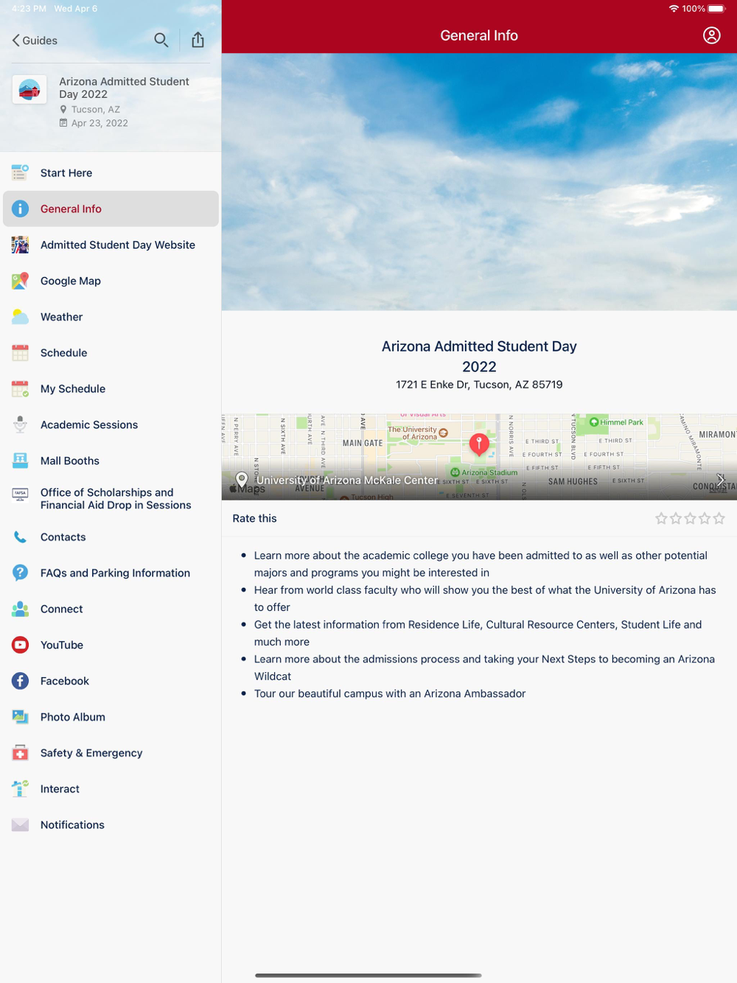737x983 pixels.
Task: Click the Connect people icon
Action: 21,609
